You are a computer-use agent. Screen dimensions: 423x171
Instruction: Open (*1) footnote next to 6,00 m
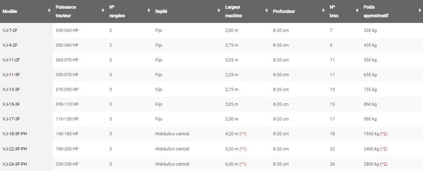pyautogui.click(x=243, y=164)
